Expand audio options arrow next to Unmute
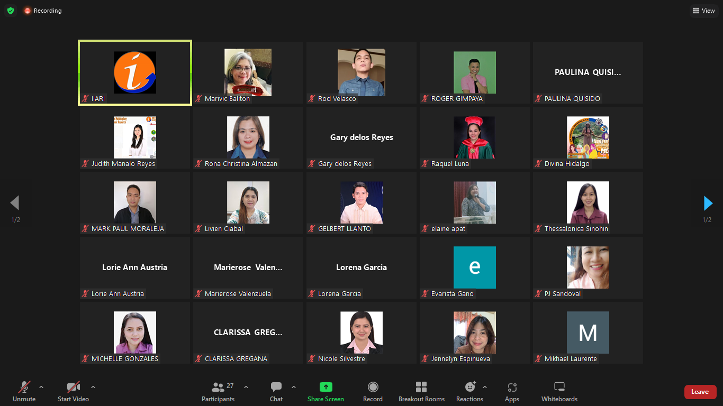The width and height of the screenshot is (723, 406). coord(41,387)
